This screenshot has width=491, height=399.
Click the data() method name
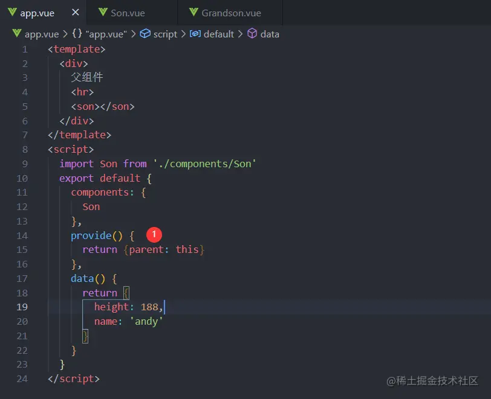(x=82, y=279)
